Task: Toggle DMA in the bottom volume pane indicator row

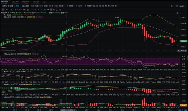Action: click(x=26, y=108)
